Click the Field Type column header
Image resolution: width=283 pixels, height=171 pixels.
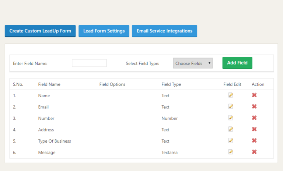(171, 84)
